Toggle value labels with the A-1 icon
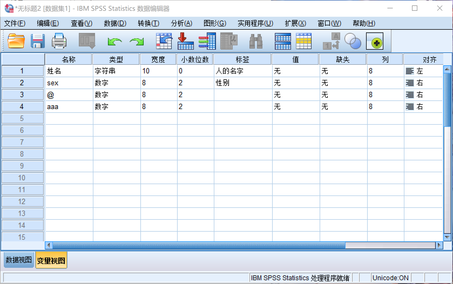 click(331, 41)
